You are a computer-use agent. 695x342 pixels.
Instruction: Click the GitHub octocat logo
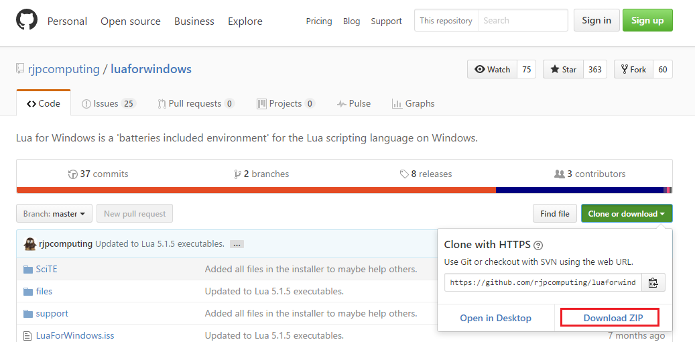click(27, 20)
